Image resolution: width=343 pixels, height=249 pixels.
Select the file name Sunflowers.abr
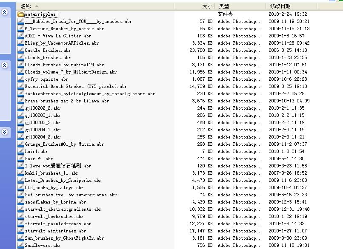[x=43, y=245]
